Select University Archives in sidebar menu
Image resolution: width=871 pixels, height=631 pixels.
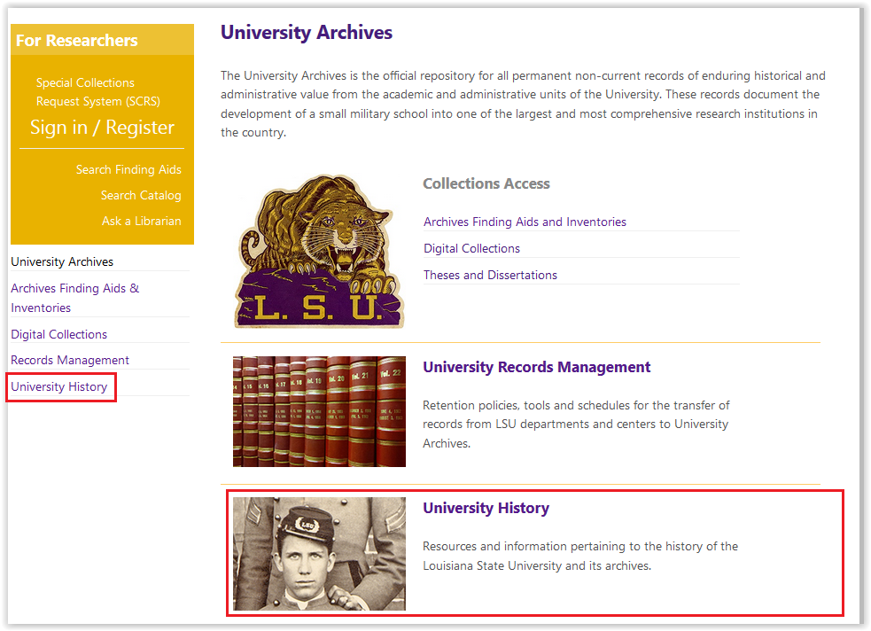click(62, 261)
